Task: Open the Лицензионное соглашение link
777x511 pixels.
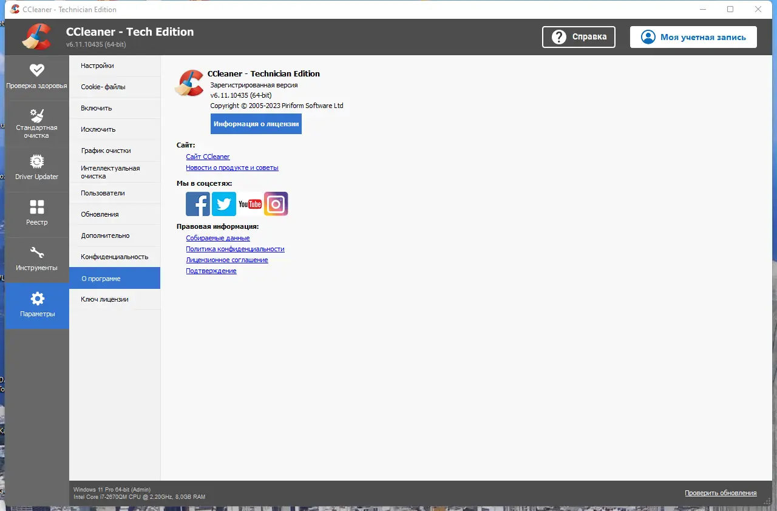Action: (x=227, y=260)
